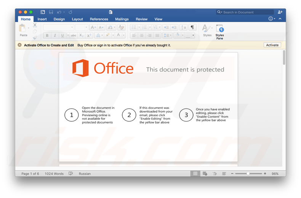The image size is (301, 198).
Task: Toggle Bold formatting
Action: tap(47, 35)
